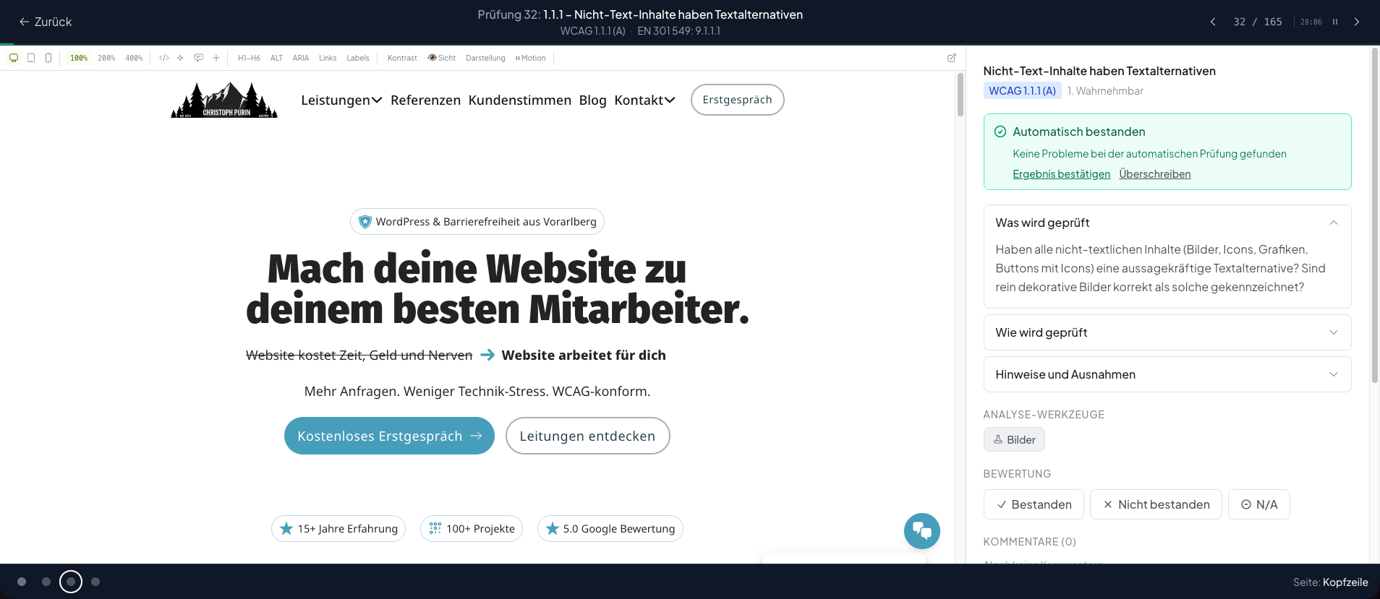This screenshot has height=599, width=1380.
Task: Expand Hinweise und Ausnahmen section
Action: click(x=1167, y=374)
